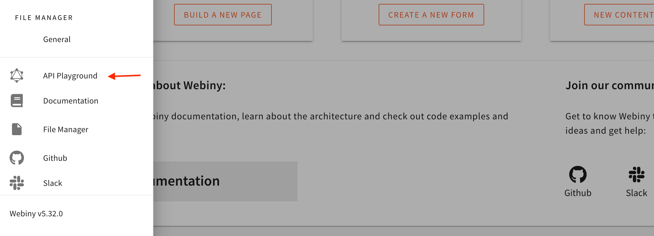Select General under File Manager settings

click(57, 39)
